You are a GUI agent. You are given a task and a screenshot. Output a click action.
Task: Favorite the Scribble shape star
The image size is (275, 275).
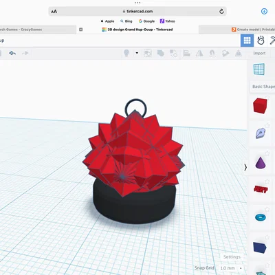(x=267, y=125)
